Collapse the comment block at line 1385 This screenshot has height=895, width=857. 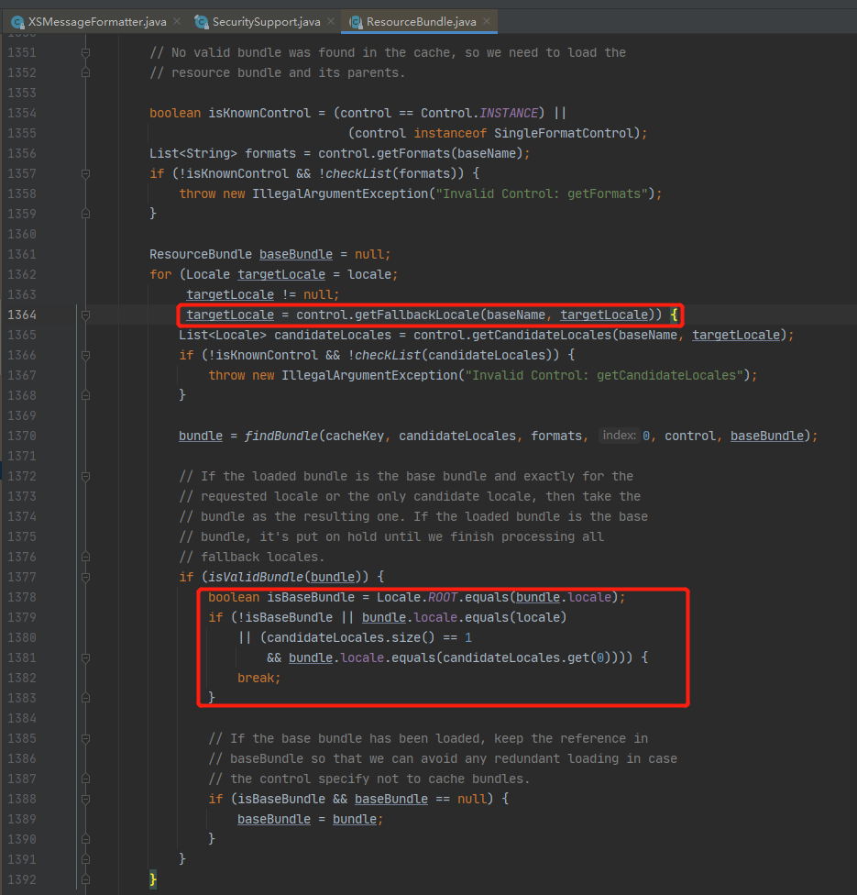tap(85, 738)
